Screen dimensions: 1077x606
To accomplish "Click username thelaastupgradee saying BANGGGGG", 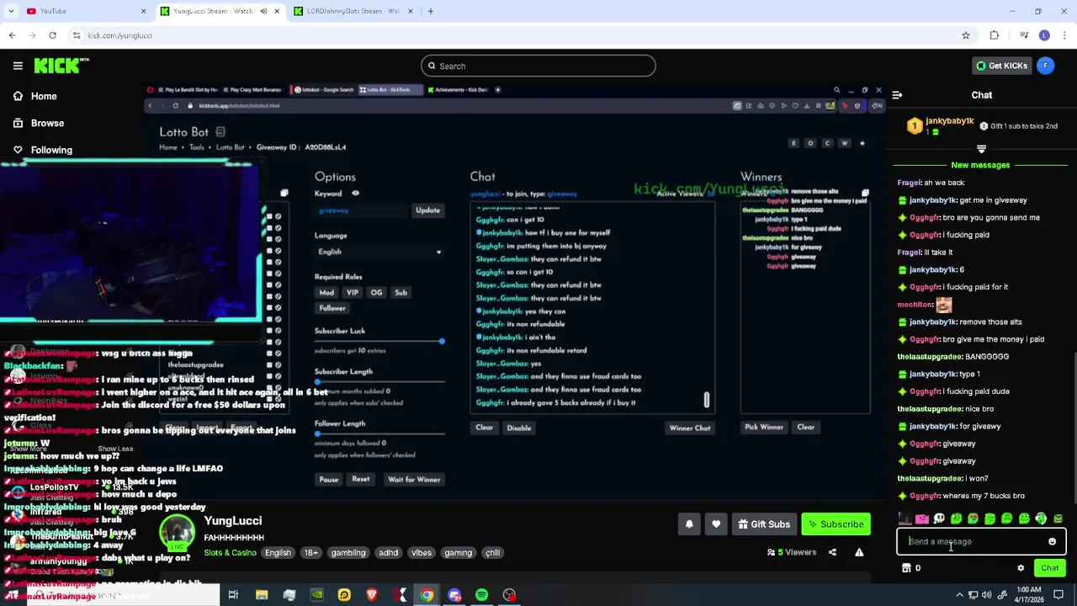I will click(x=930, y=357).
